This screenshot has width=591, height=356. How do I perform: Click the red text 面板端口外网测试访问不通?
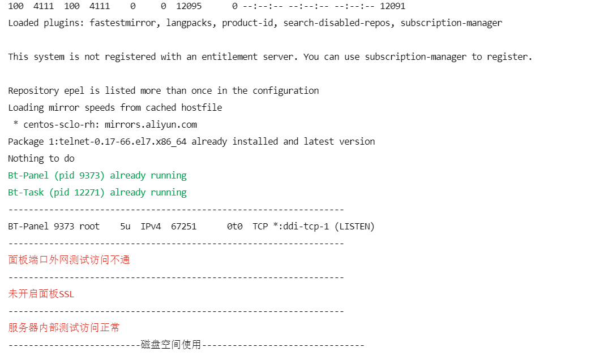coord(69,260)
